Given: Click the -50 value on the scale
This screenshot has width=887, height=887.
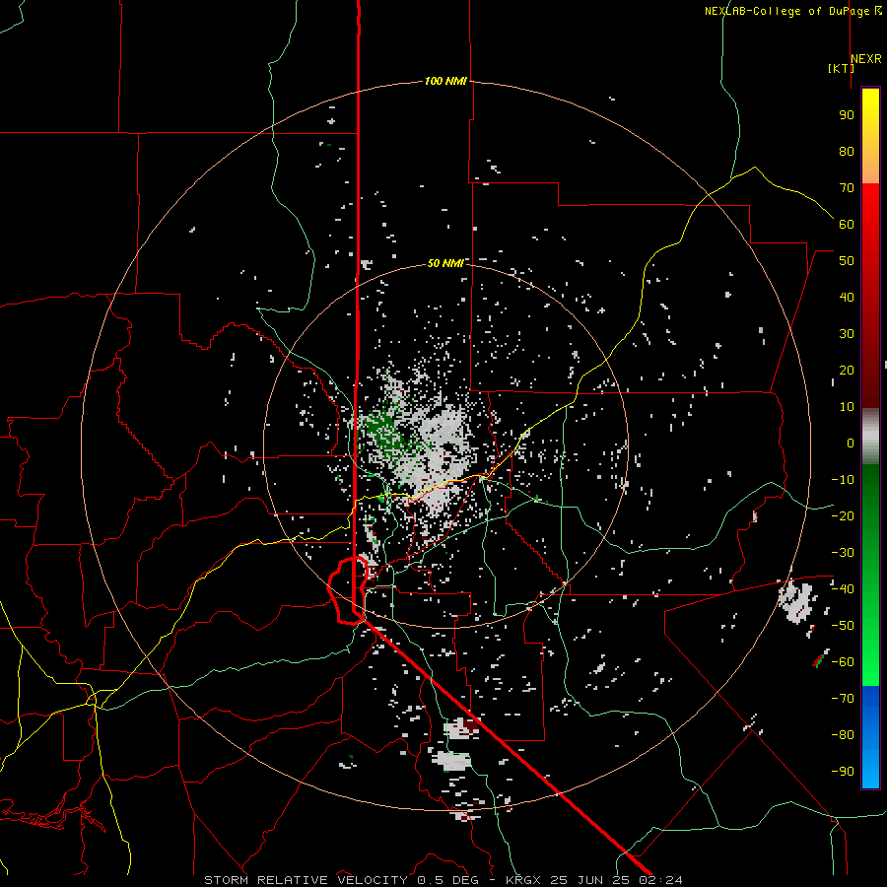Looking at the screenshot, I should pyautogui.click(x=843, y=626).
